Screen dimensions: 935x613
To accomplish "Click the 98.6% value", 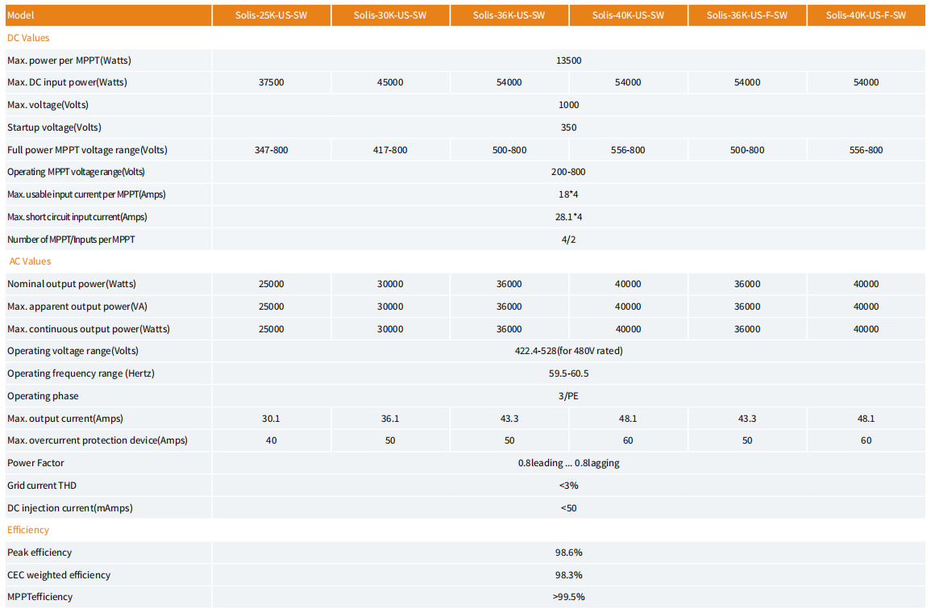I will 568,553.
